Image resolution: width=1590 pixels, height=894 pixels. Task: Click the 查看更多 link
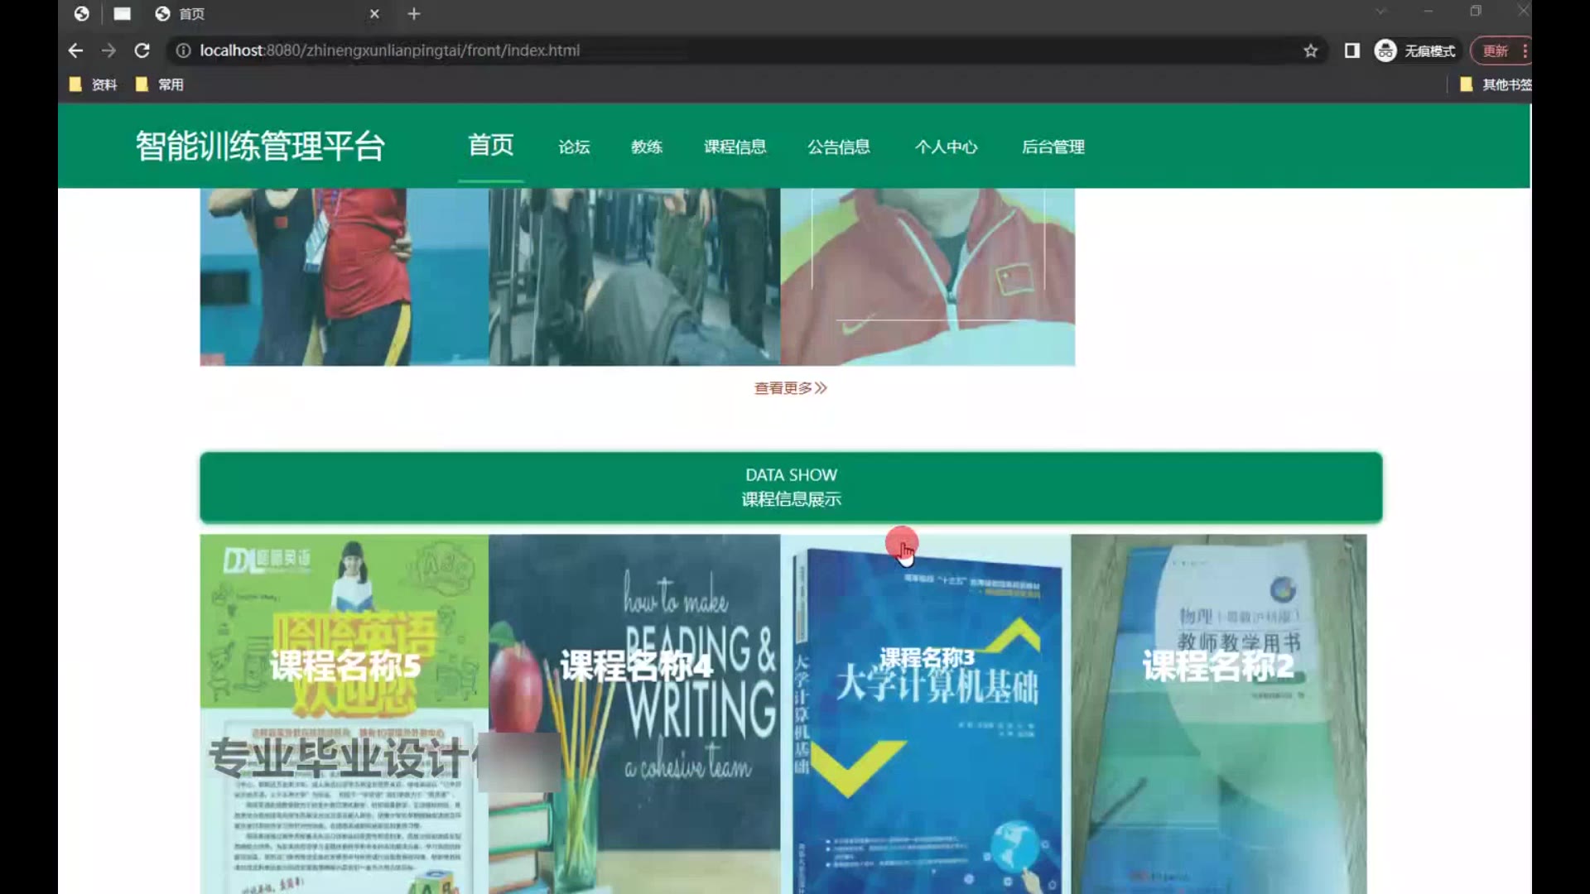click(790, 388)
